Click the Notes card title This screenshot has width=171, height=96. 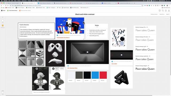click(97, 25)
